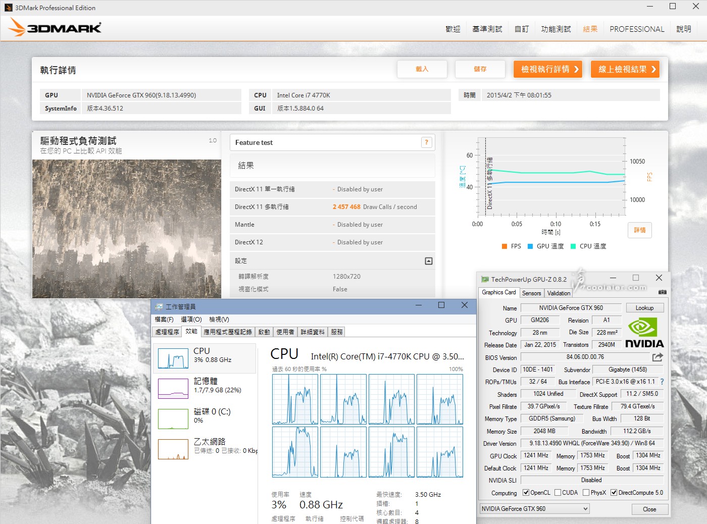
Task: Click the Bus Interface question mark in GPU-Z
Action: (x=662, y=382)
